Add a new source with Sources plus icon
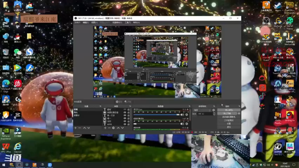Screen dimensions: 299x168 click(105, 128)
